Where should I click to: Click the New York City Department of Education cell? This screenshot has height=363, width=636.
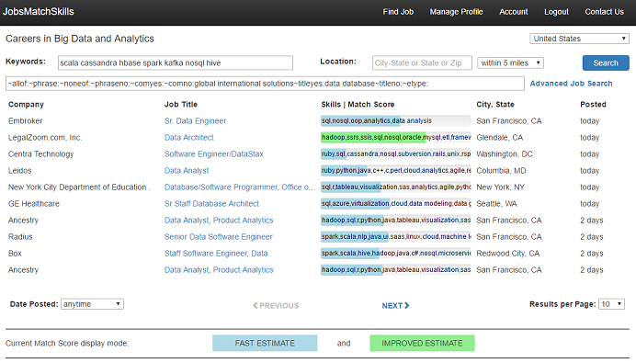tap(79, 187)
